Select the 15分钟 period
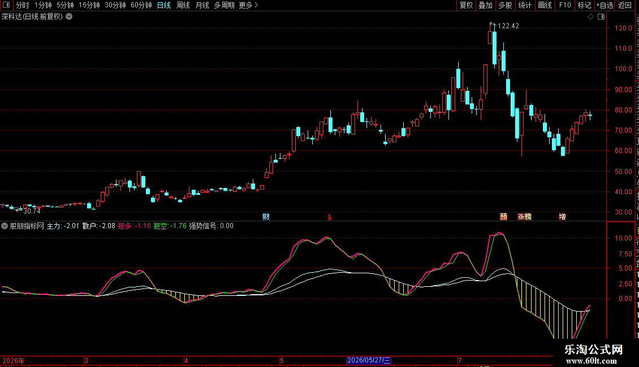Viewport: 639px width, 367px height. 89,5
